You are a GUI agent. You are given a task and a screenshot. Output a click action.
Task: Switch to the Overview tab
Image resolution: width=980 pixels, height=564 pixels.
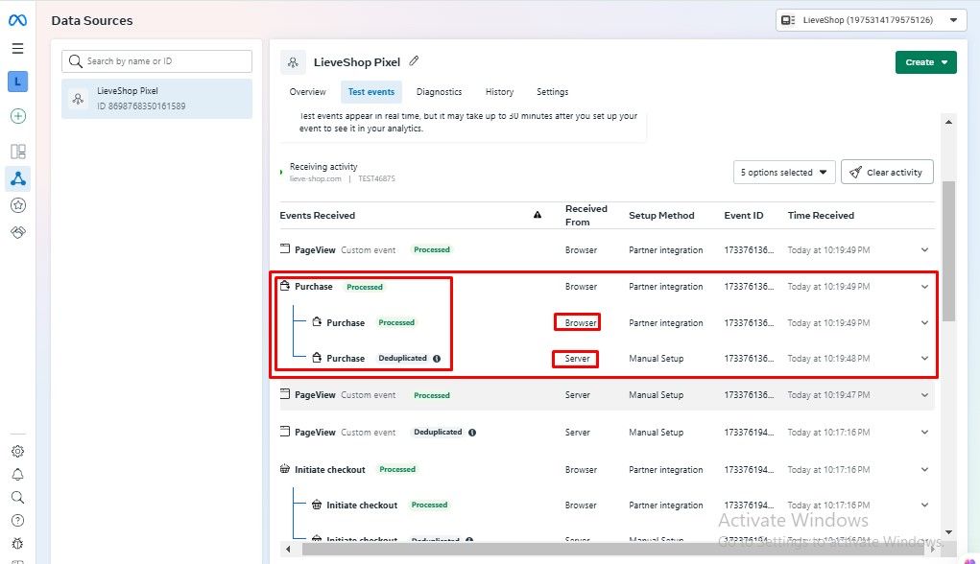point(307,92)
